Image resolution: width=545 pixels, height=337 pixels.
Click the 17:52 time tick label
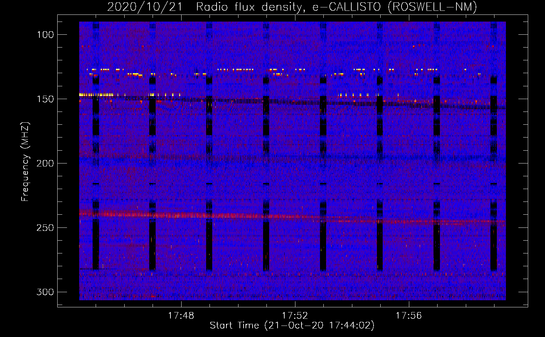(295, 316)
